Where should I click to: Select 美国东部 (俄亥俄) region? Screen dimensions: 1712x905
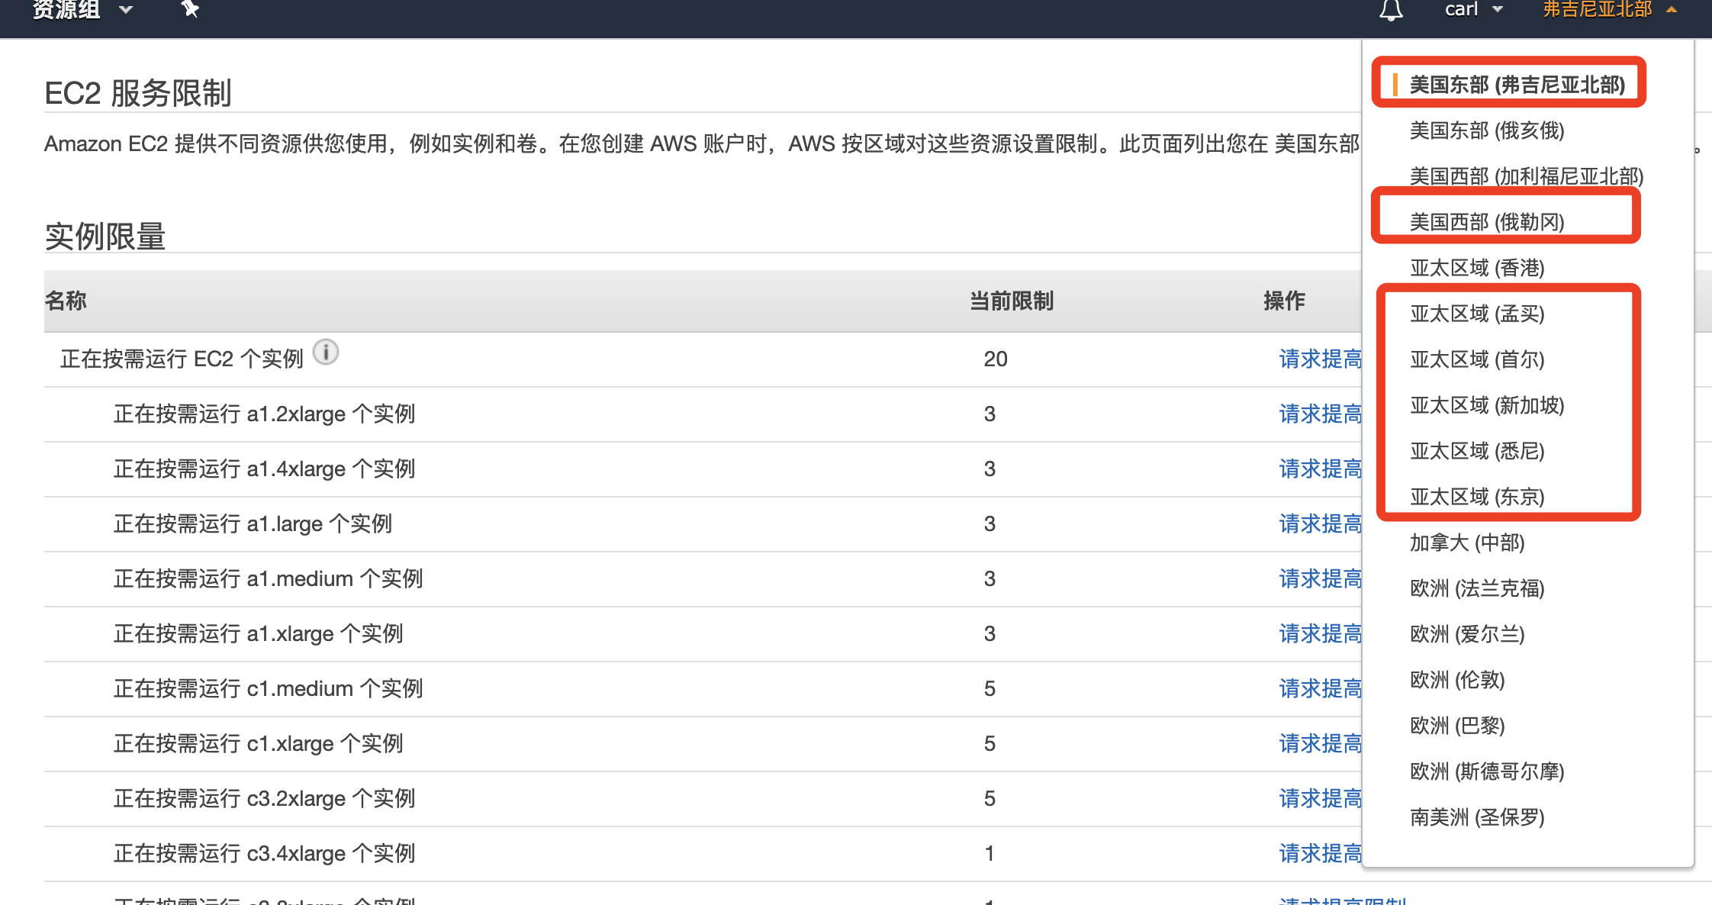(x=1486, y=130)
